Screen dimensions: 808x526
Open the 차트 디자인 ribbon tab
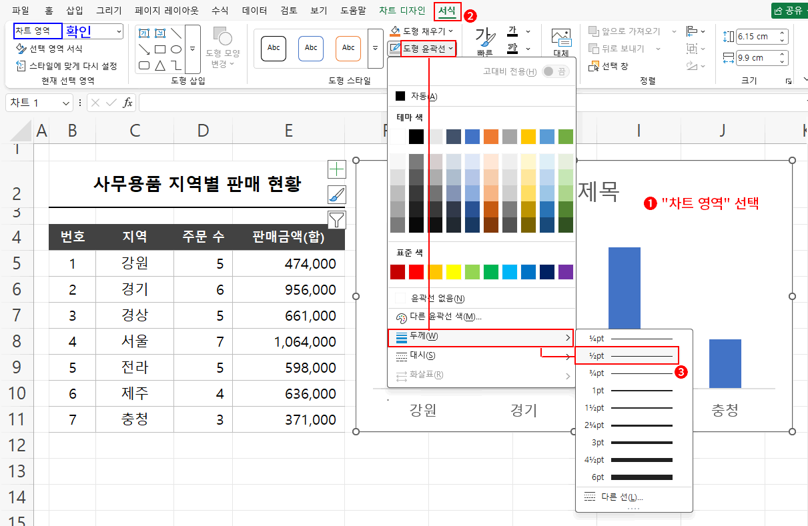402,11
